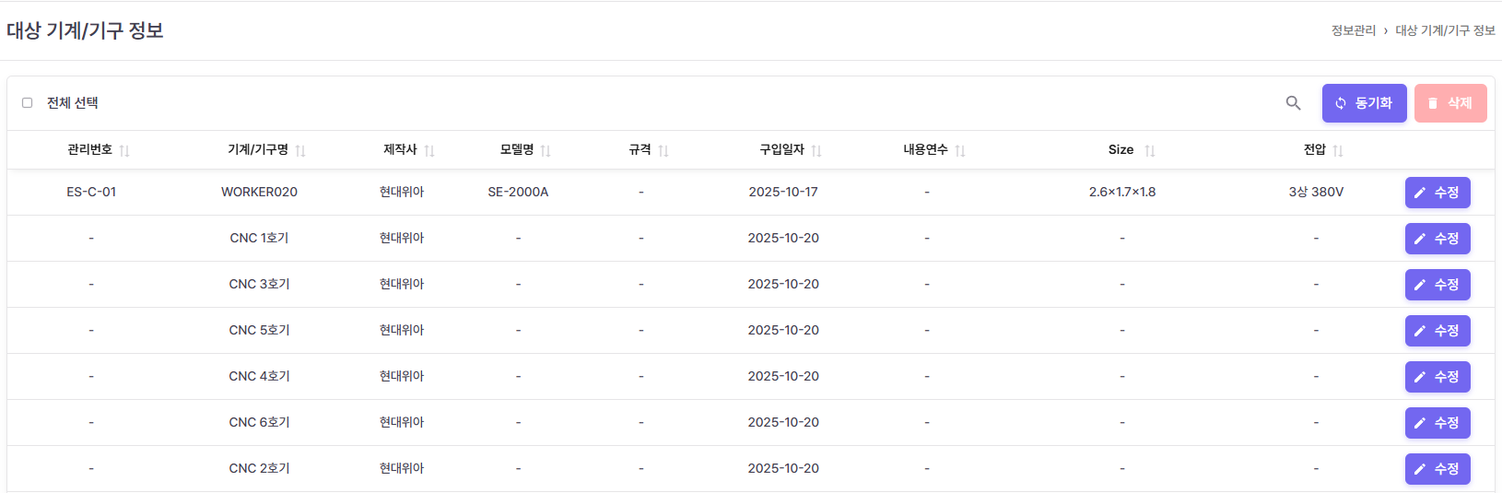Edit the WORKER020 row with 수정
The height and width of the screenshot is (493, 1502).
1437,193
